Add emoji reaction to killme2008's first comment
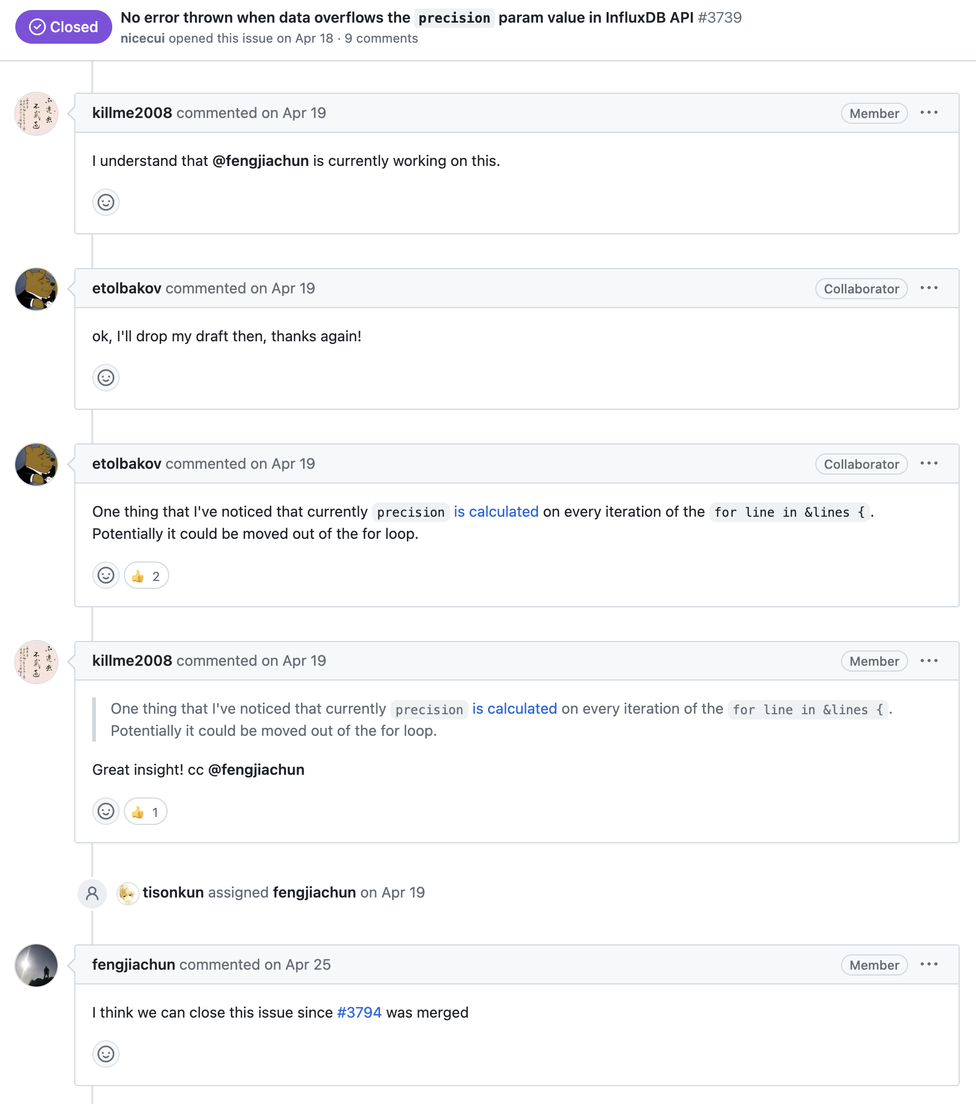976x1104 pixels. [x=105, y=203]
